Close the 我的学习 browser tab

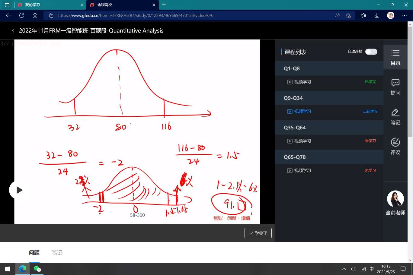pos(82,5)
